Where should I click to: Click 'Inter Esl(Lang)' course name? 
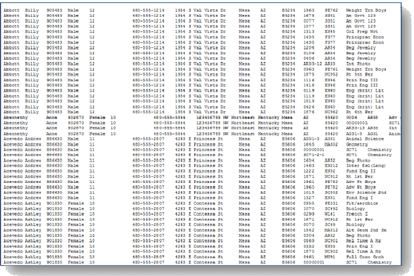click(x=366, y=166)
